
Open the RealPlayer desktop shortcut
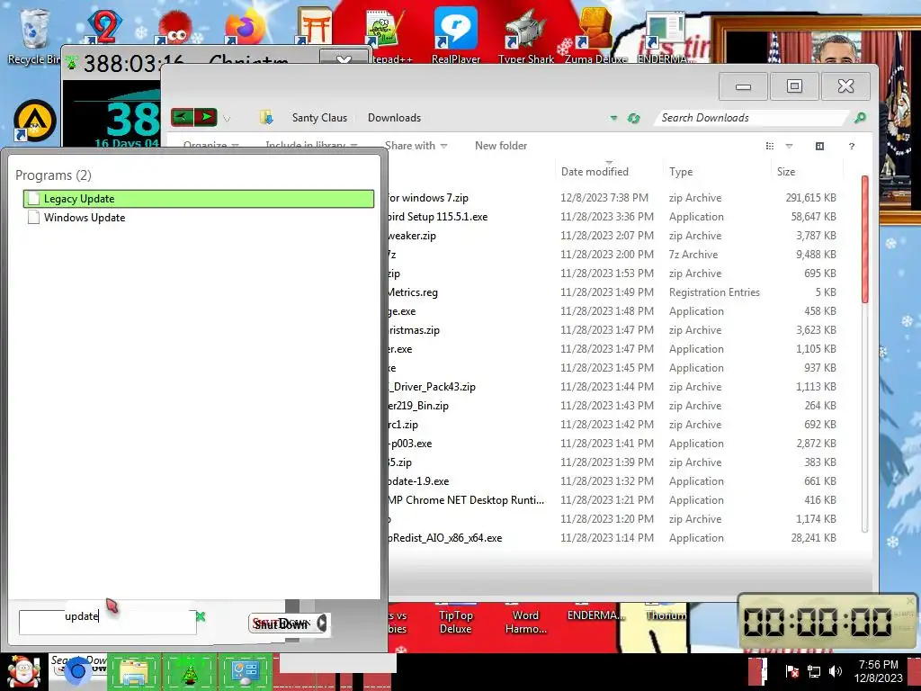456,35
